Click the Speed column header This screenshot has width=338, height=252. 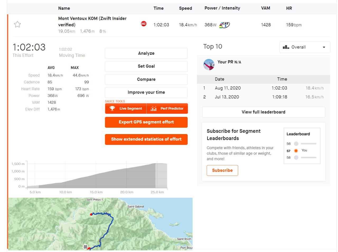point(185,8)
